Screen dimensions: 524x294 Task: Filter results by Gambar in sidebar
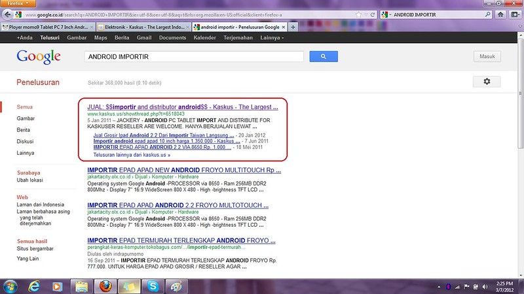[26, 118]
